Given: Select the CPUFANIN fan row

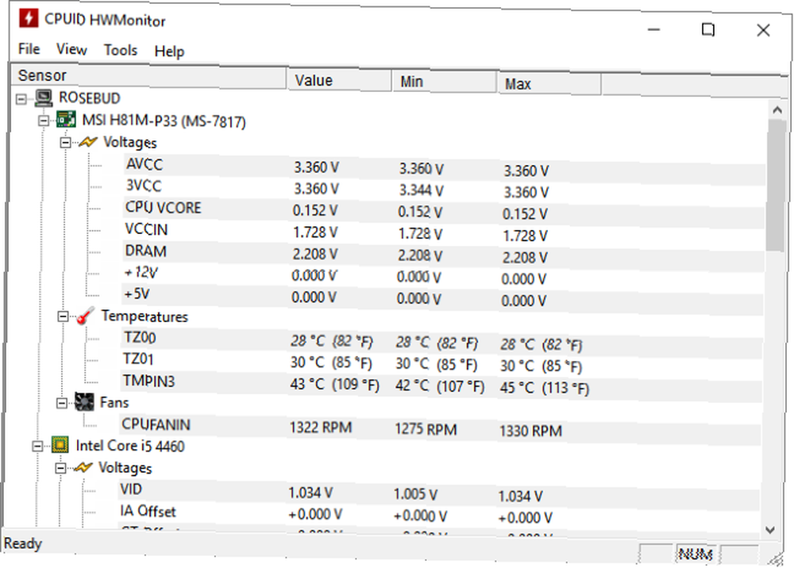Looking at the screenshot, I should pyautogui.click(x=441, y=427).
